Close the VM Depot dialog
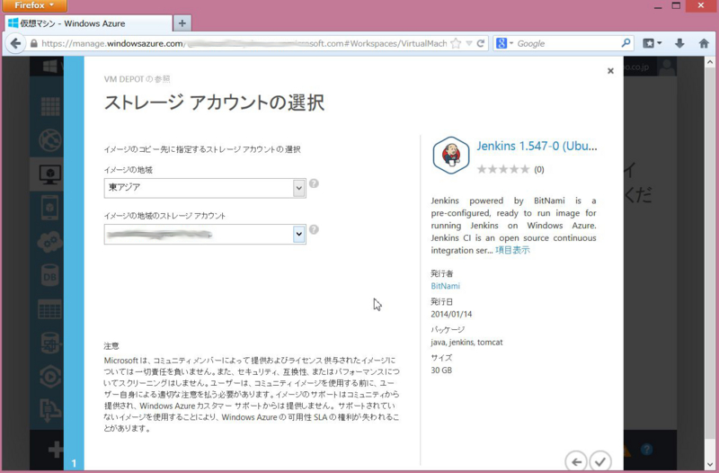The image size is (719, 473). (x=610, y=71)
